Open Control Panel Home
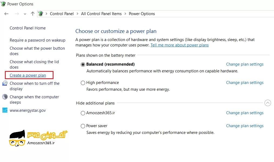 click(27, 28)
